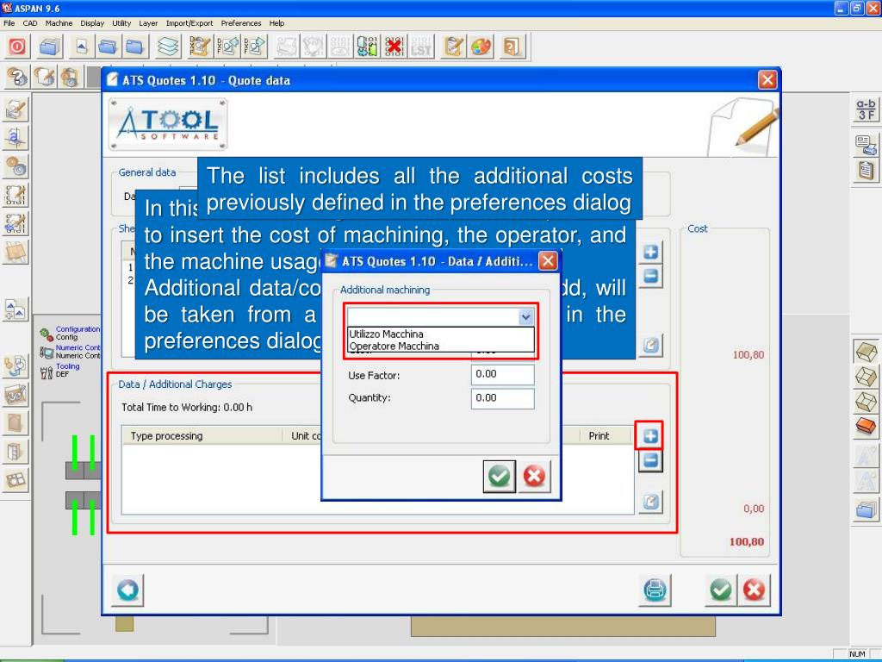Image resolution: width=882 pixels, height=662 pixels.
Task: Click the help gear question-mark icon
Action: [17, 77]
